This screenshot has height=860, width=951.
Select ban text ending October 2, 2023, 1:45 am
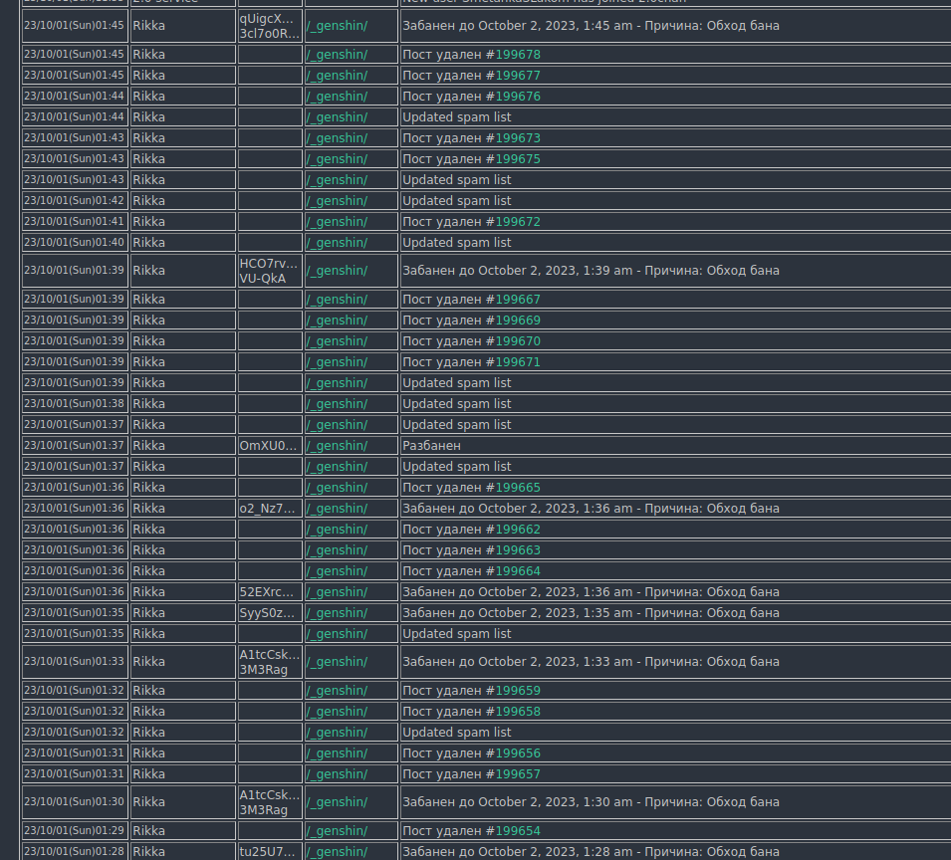591,26
